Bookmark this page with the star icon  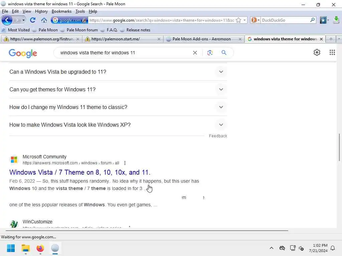238,20
